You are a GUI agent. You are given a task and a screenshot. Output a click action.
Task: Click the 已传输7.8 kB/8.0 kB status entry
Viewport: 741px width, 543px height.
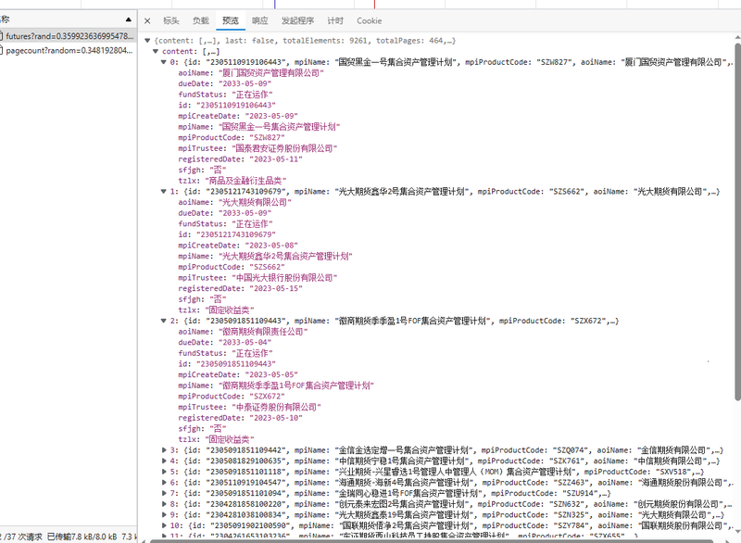82,537
